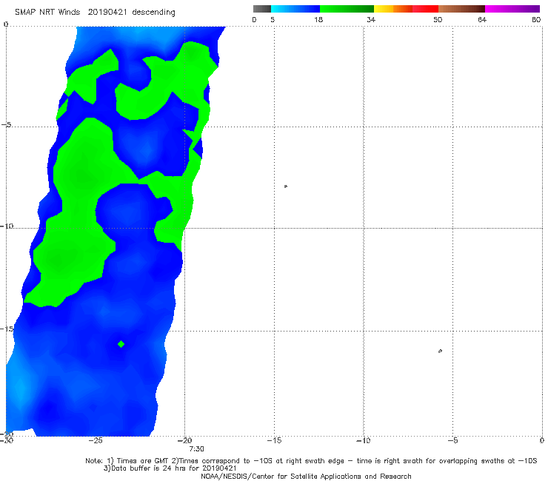Click the colorbar label '34'
This screenshot has width=548, height=481.
371,20
